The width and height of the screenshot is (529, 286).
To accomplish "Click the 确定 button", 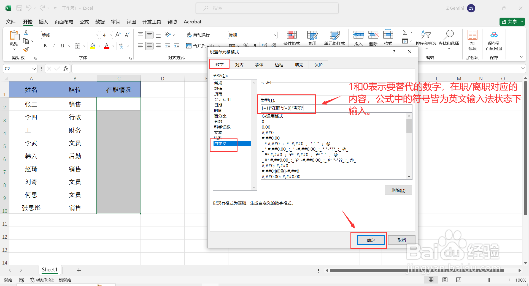I will [370, 240].
